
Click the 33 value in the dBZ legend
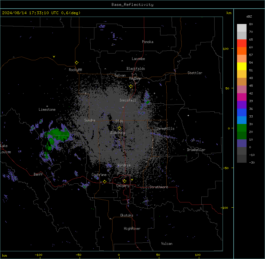[251, 117]
